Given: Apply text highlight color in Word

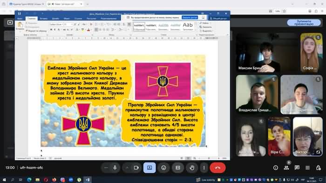Looking at the screenshot, I should coord(83,30).
